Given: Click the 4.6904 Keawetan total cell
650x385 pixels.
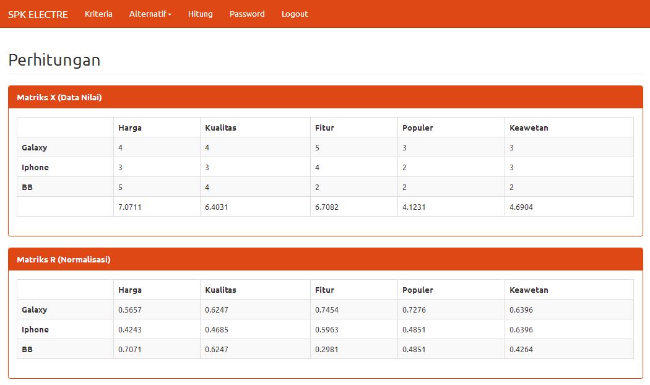Looking at the screenshot, I should tap(521, 207).
